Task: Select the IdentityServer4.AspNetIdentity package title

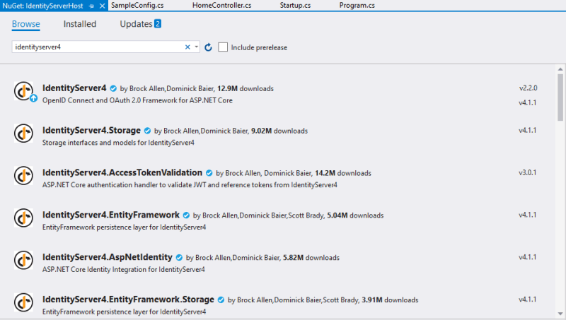Action: tap(108, 257)
